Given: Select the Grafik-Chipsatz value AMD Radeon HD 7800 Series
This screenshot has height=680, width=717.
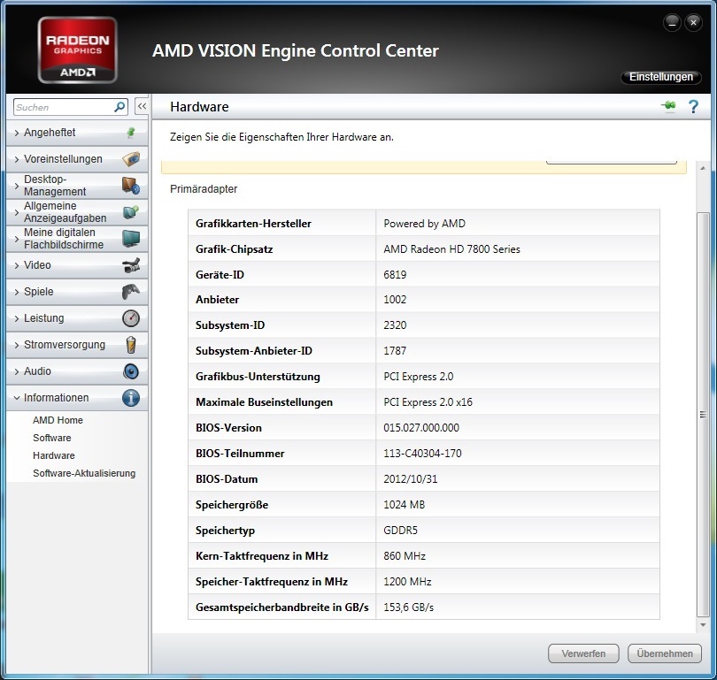Looking at the screenshot, I should tap(451, 249).
